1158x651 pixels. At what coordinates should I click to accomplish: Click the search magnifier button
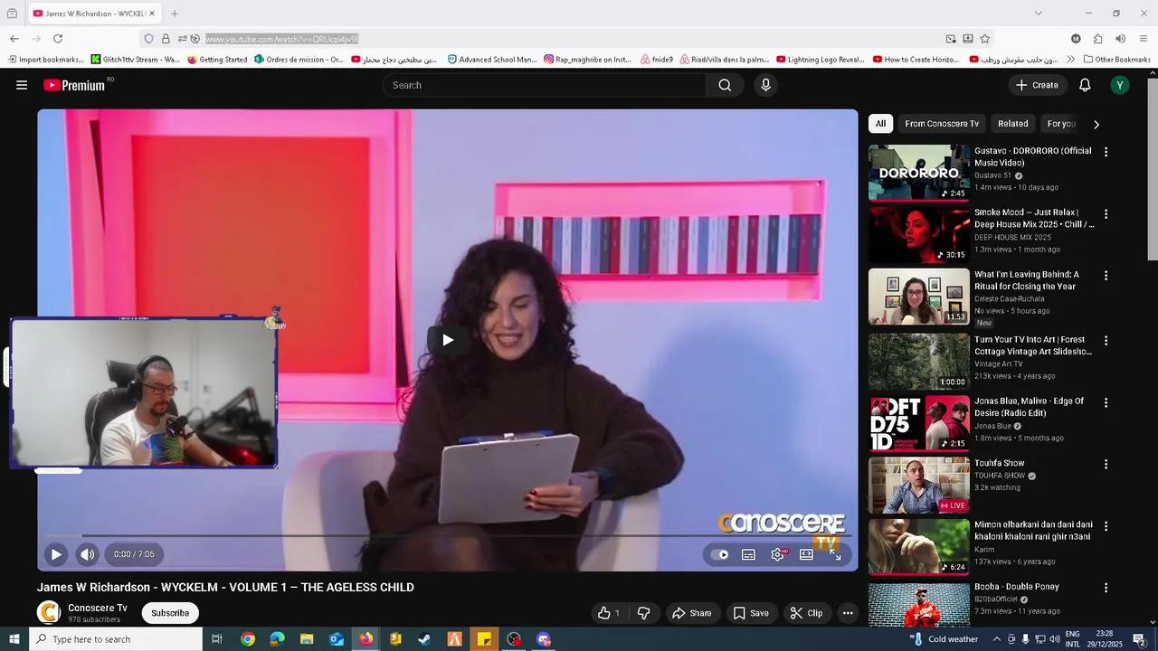coord(725,85)
